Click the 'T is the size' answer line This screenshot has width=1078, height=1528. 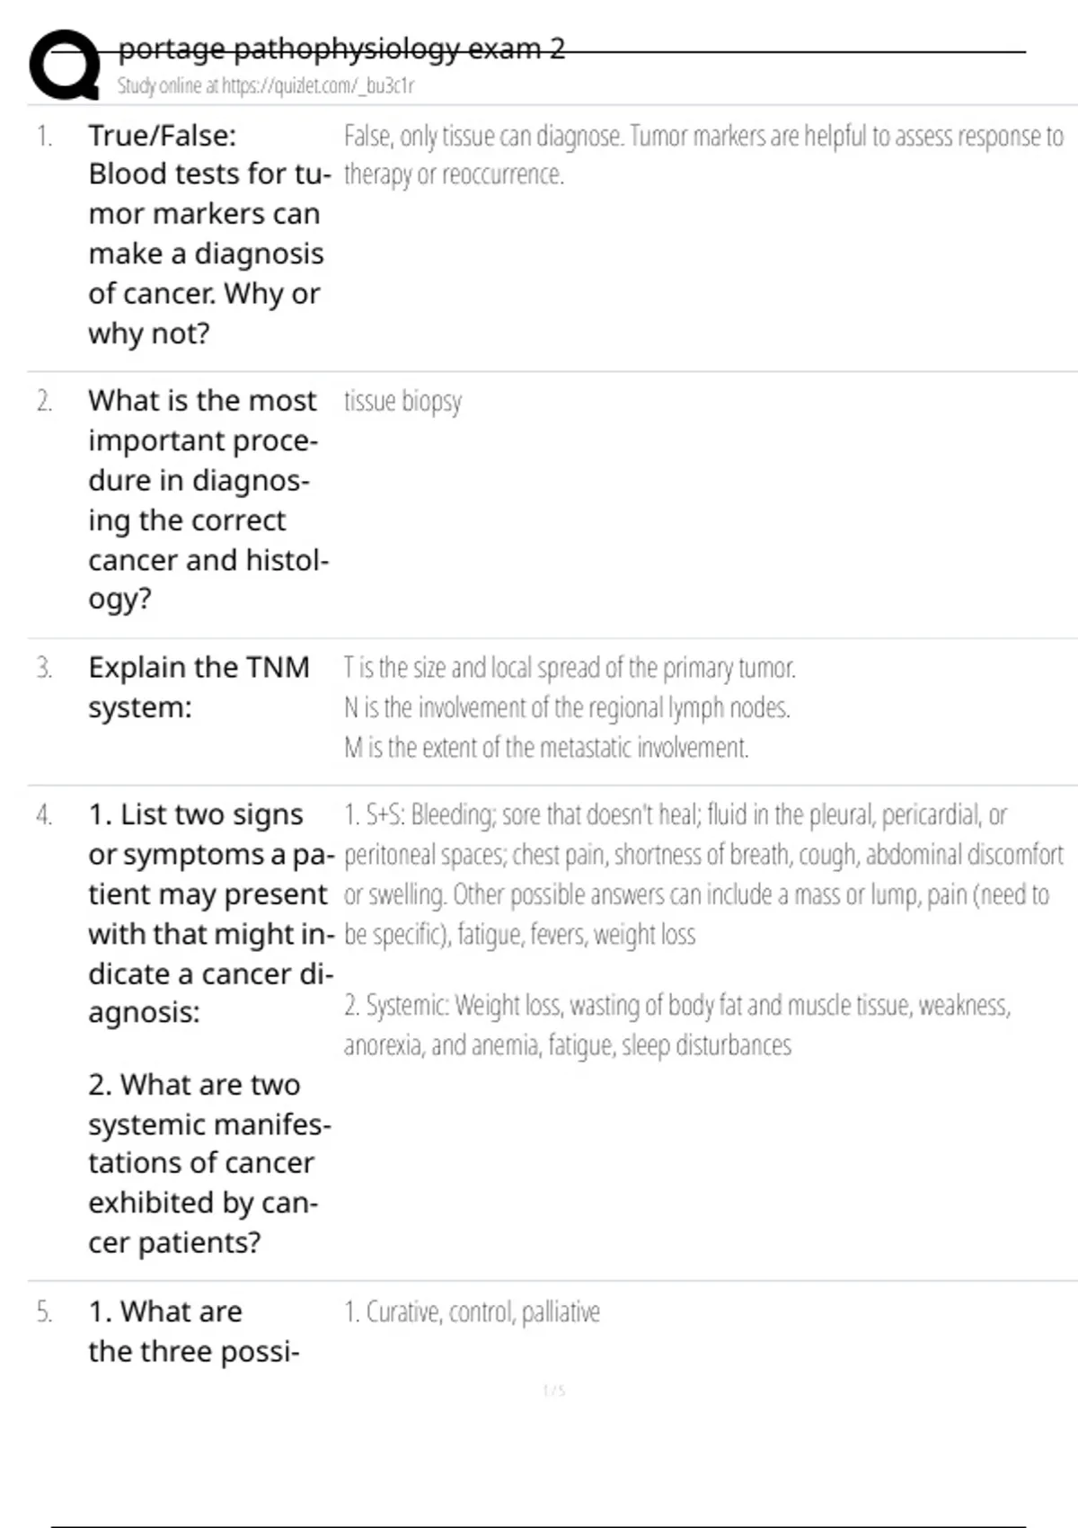pyautogui.click(x=570, y=668)
